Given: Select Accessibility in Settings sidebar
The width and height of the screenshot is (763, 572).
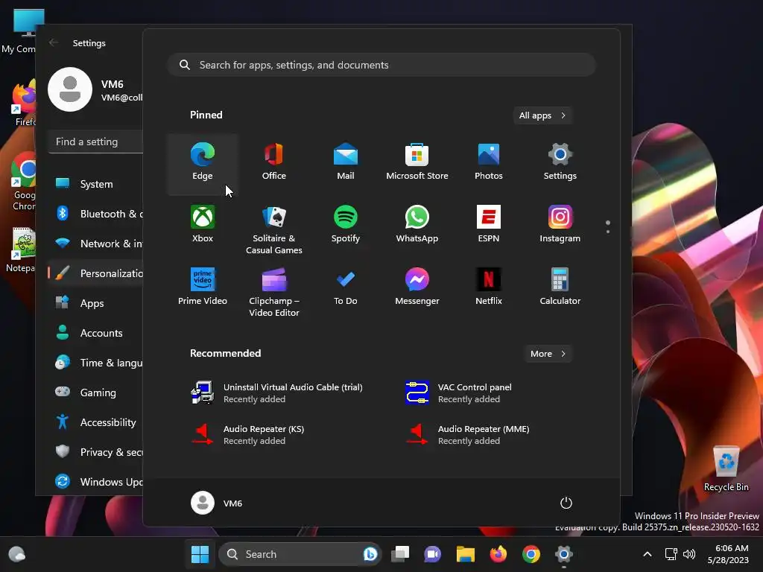Looking at the screenshot, I should 96,422.
